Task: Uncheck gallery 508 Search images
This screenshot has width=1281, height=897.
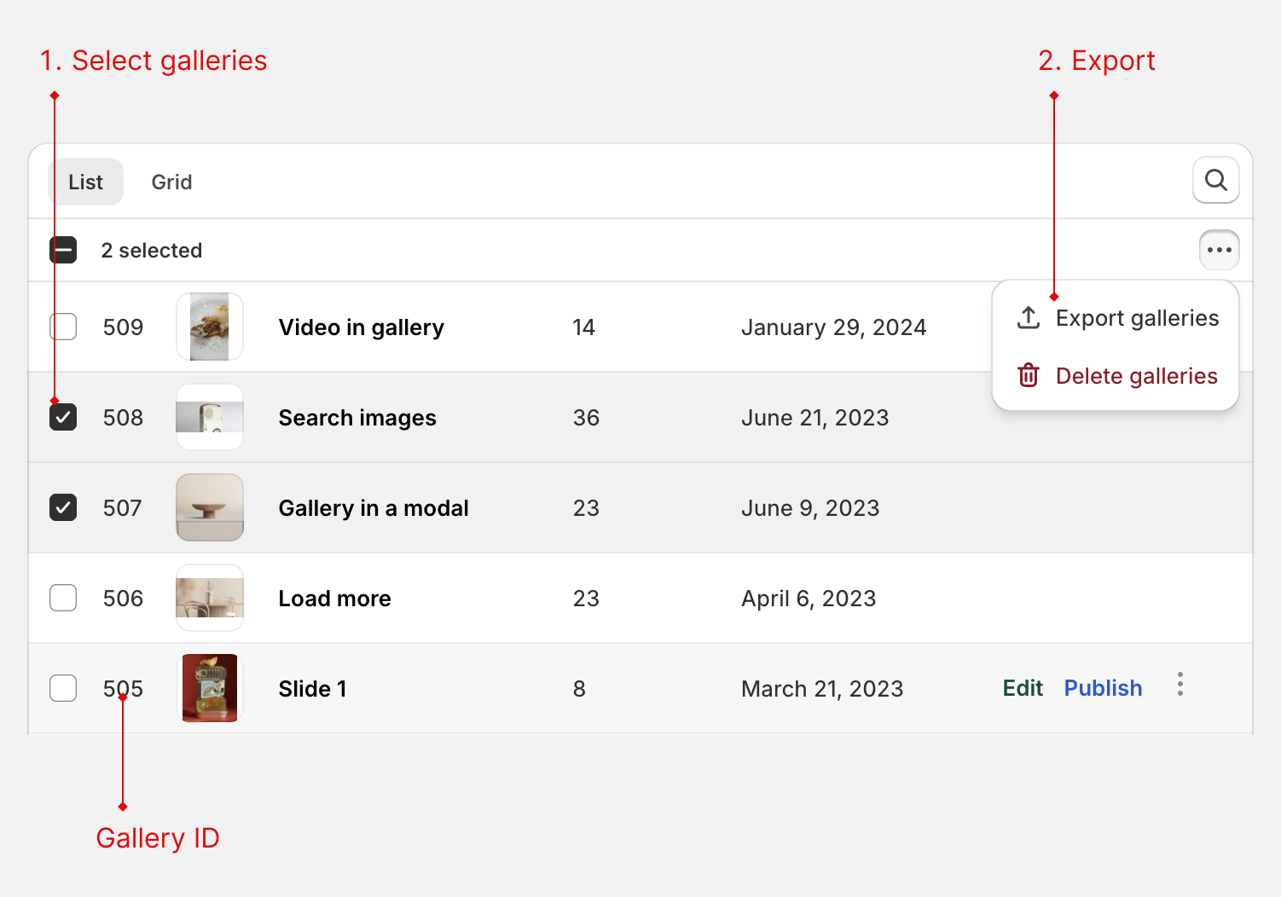Action: click(63, 417)
